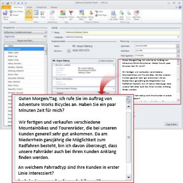Click the next item arrow in title bar
Viewport: 183px width, 183px height.
[x=22, y=3]
